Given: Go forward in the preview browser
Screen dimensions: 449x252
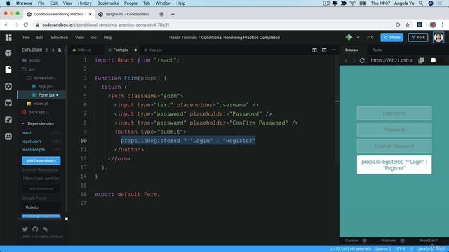Looking at the screenshot, I should click(354, 61).
